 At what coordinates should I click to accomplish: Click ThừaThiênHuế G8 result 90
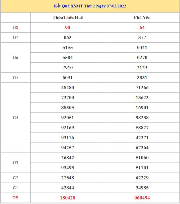tap(68, 27)
